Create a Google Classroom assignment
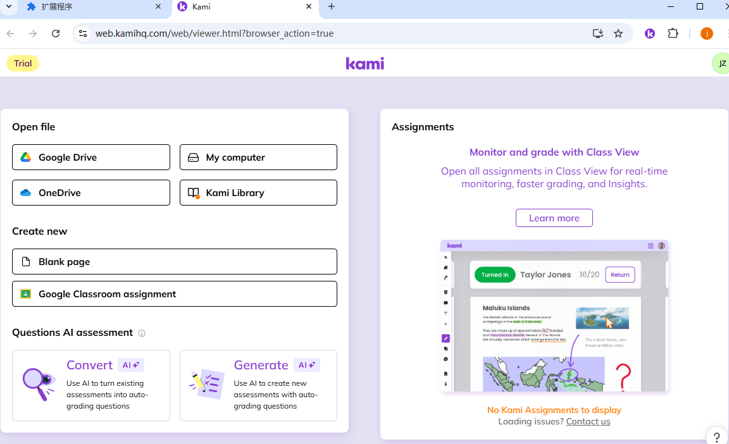This screenshot has width=729, height=444. coord(175,294)
